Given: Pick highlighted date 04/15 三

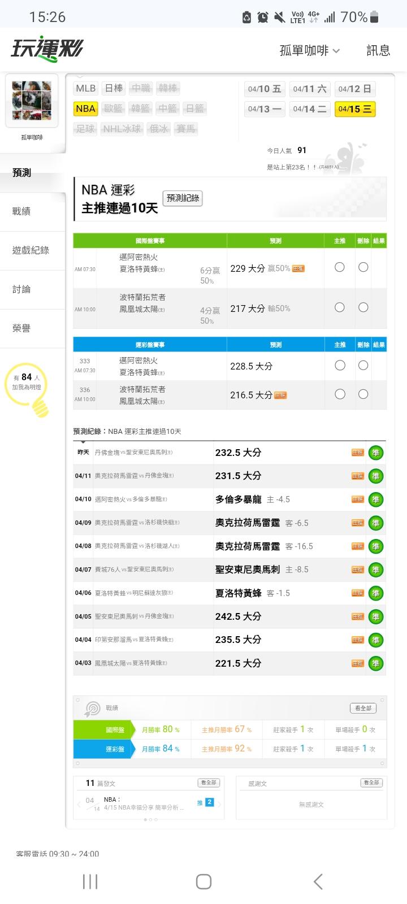Looking at the screenshot, I should pos(355,109).
